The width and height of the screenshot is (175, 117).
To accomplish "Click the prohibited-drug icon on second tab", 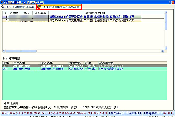I will [39, 6].
